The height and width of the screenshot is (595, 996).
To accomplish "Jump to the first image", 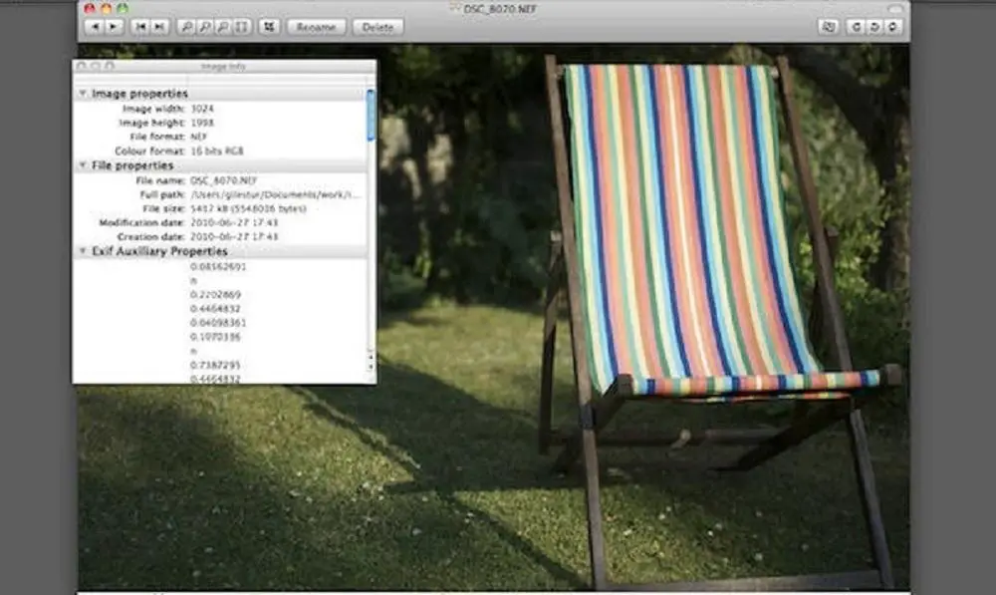I will click(x=140, y=27).
